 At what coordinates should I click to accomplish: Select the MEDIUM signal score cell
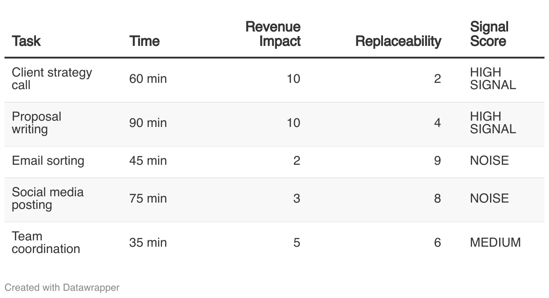(495, 243)
